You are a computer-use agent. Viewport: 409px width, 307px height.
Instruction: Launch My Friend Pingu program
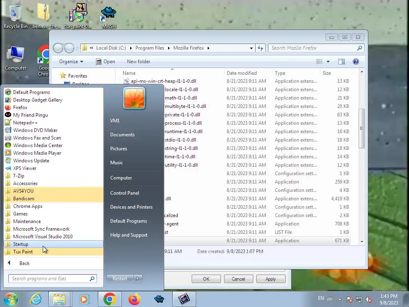54,115
